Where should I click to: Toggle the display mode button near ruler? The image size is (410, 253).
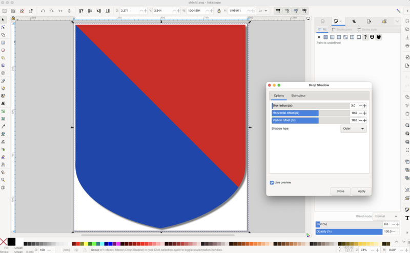coord(309,18)
